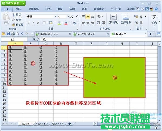Open file with the folder icon

click(x=4, y=34)
